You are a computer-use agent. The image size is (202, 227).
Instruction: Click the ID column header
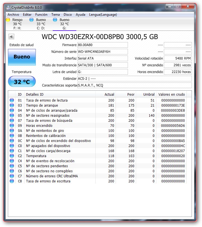[x=20, y=94]
